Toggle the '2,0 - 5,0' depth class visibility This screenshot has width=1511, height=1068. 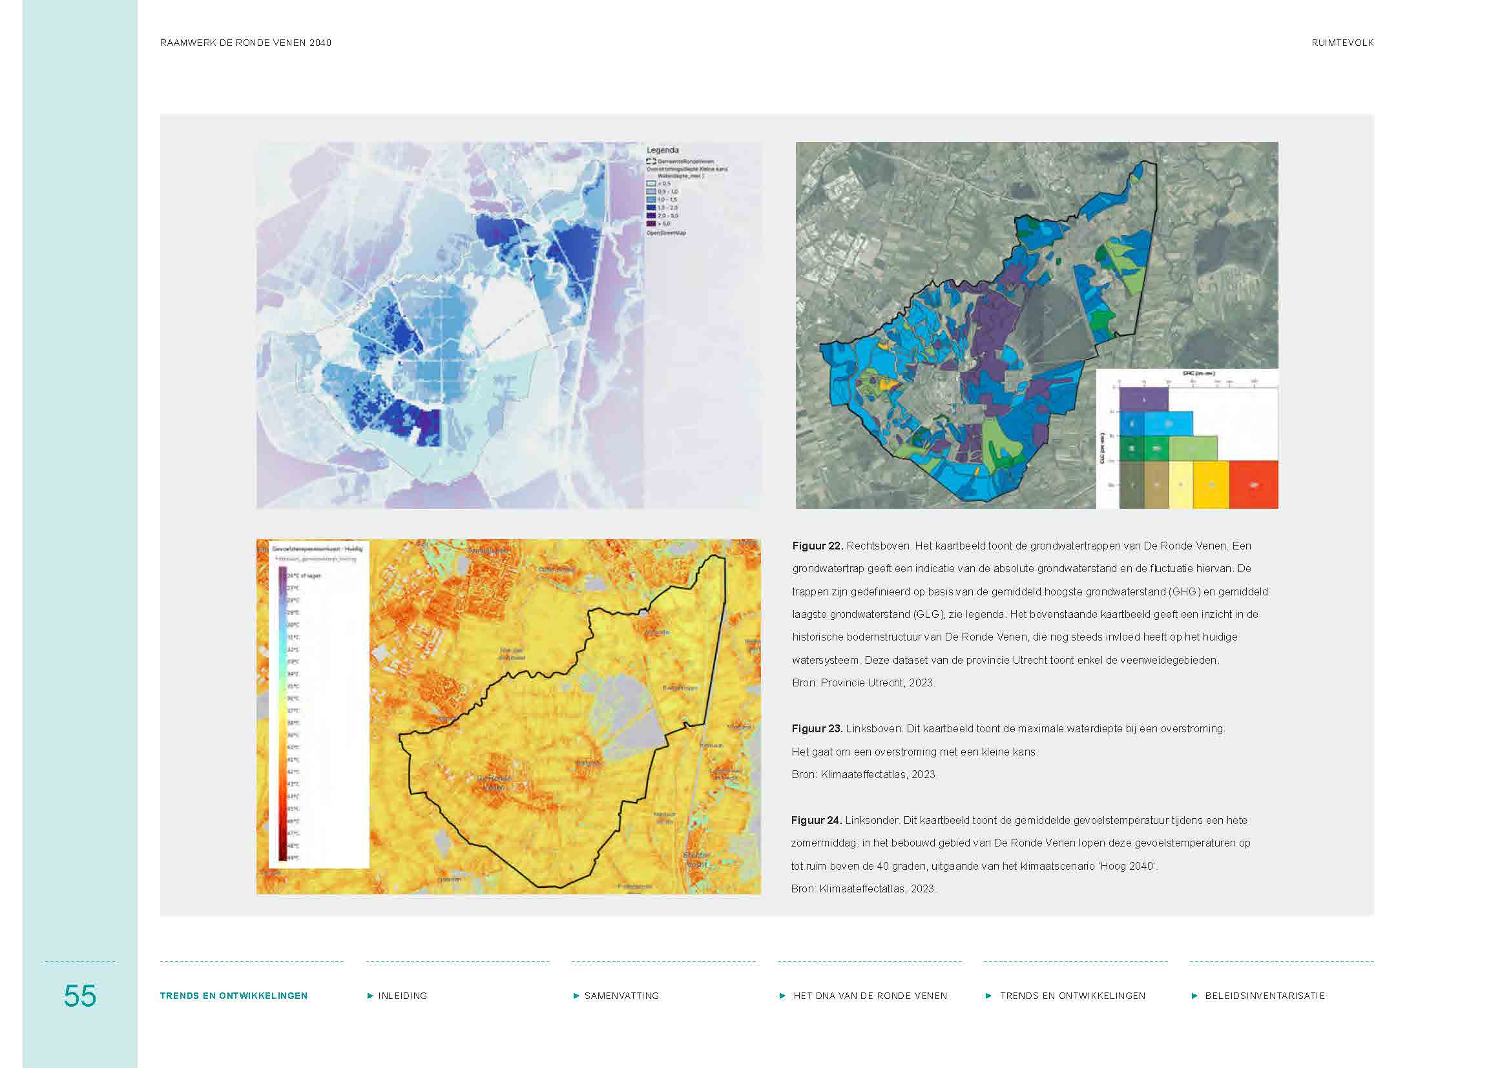tap(651, 216)
